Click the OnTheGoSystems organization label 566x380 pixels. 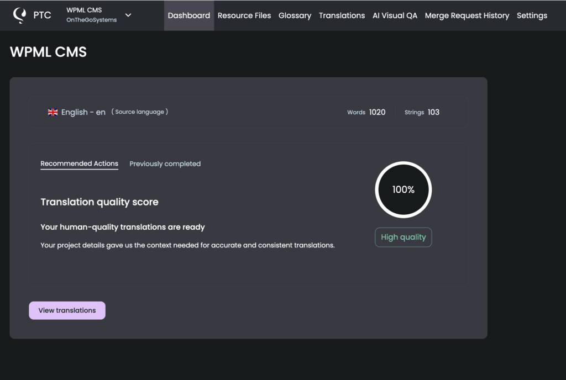tap(91, 20)
